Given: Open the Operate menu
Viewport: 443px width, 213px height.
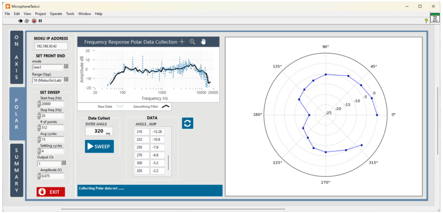Looking at the screenshot, I should tap(56, 14).
